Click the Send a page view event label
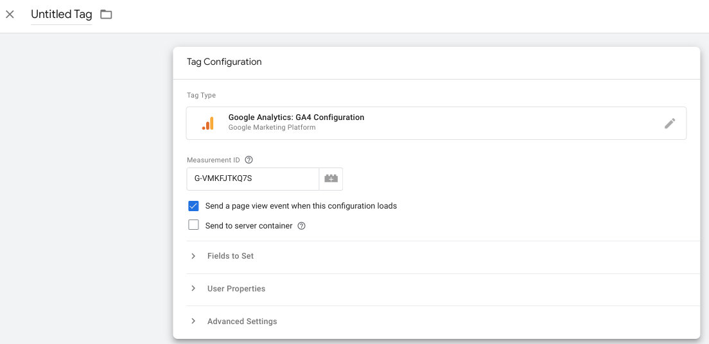This screenshot has height=344, width=709. [301, 206]
